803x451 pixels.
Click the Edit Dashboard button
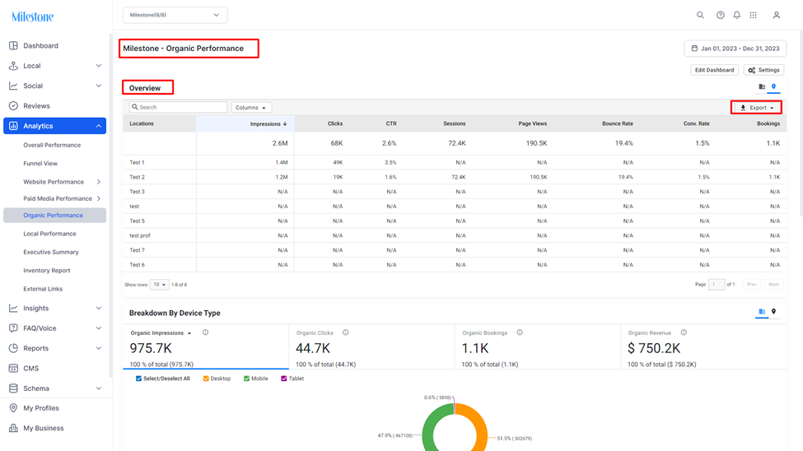coord(714,70)
